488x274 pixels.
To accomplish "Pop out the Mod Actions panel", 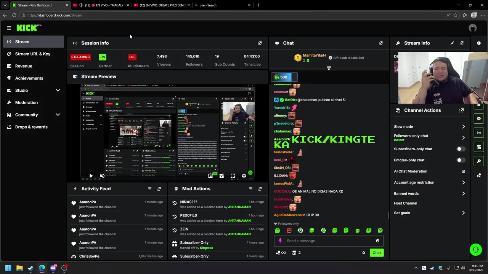I will (x=260, y=189).
